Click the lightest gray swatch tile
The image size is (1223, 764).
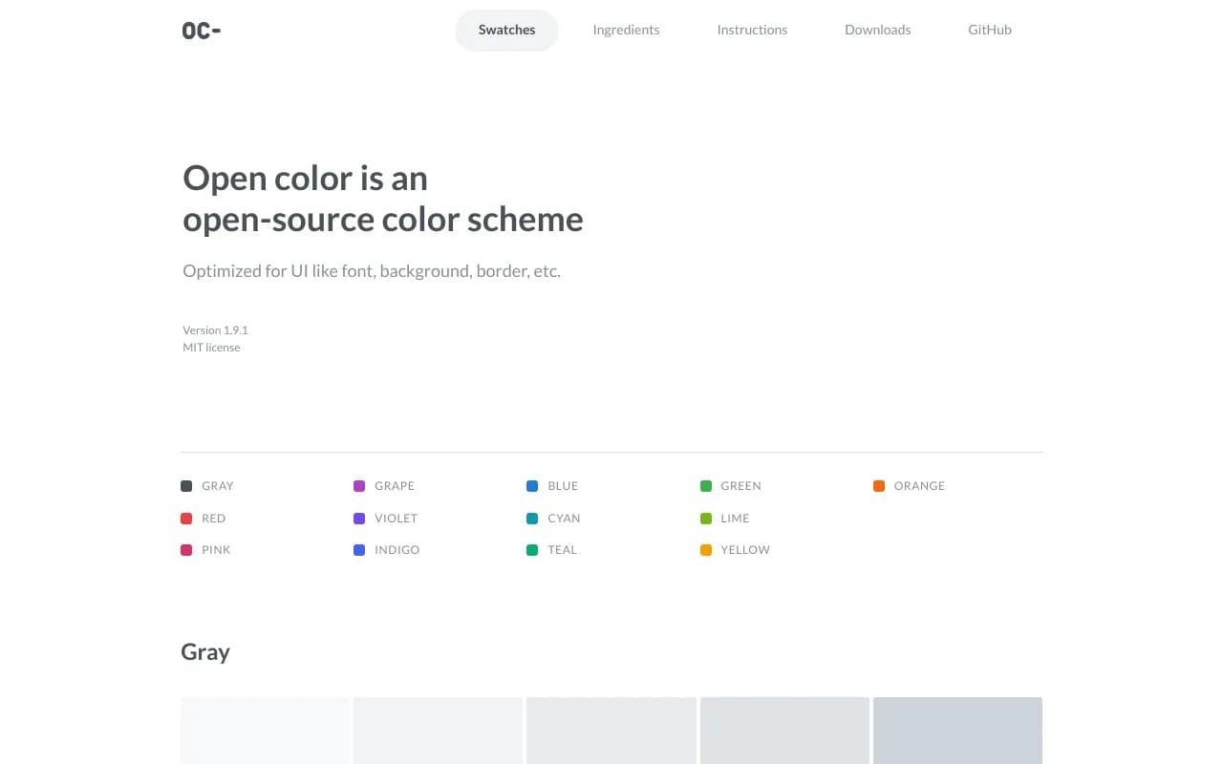(265, 731)
